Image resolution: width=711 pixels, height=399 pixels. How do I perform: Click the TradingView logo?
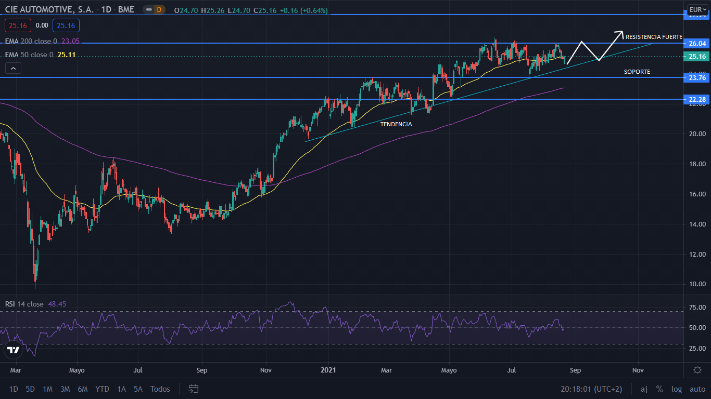pyautogui.click(x=13, y=350)
